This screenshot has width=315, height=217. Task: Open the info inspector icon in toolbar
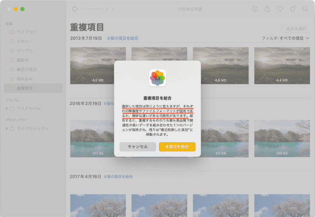tap(255, 9)
